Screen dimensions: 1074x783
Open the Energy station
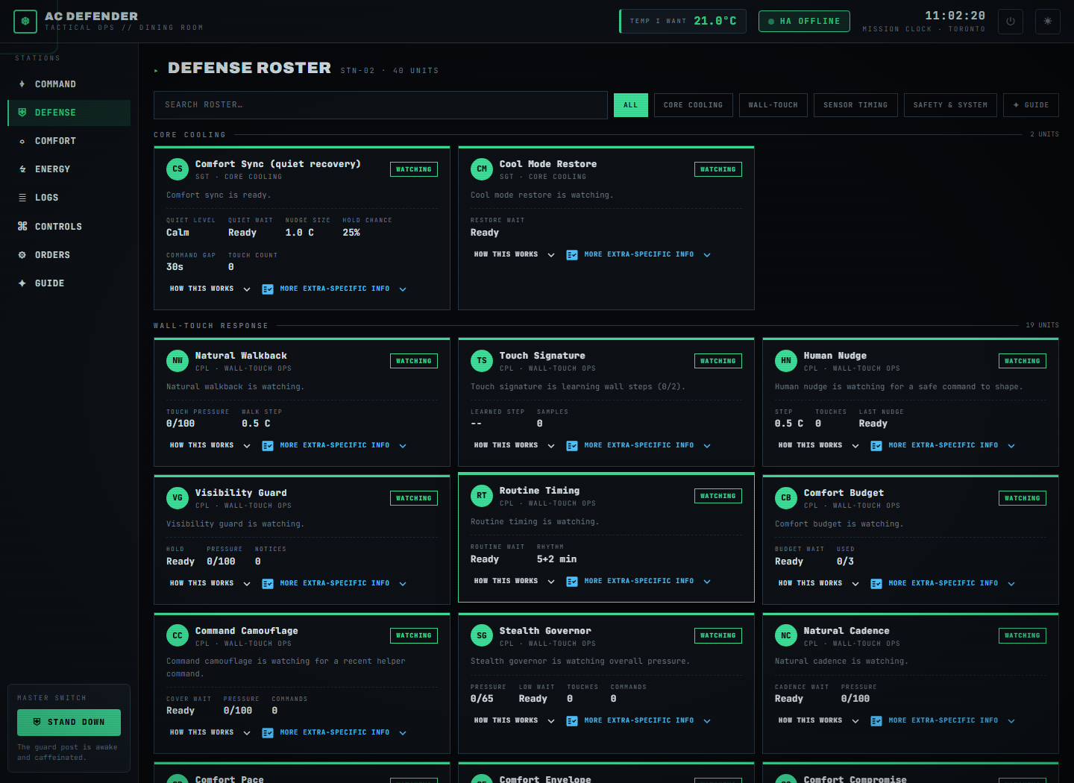[69, 169]
